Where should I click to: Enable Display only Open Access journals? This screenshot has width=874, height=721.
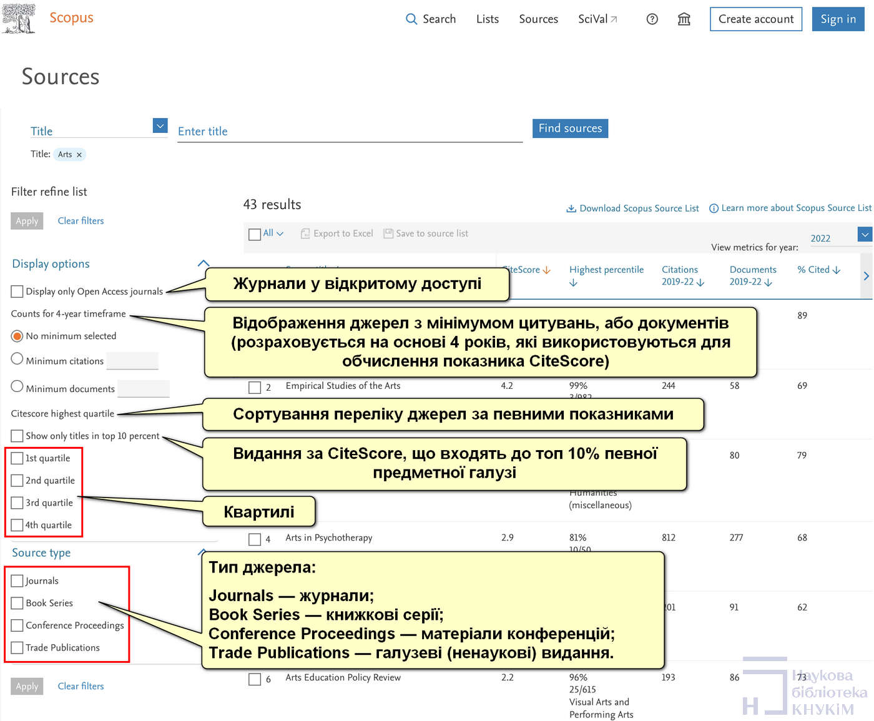coord(17,292)
